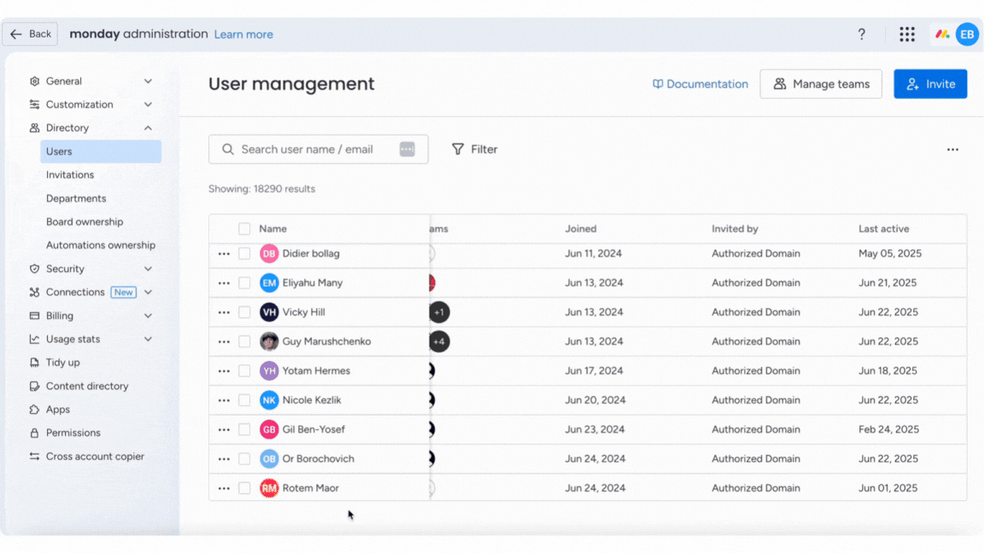Toggle the select-all checkbox in header
The image size is (984, 553).
pyautogui.click(x=244, y=229)
